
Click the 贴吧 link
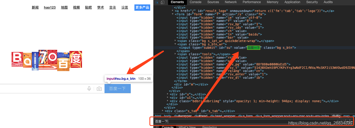tap(88, 8)
